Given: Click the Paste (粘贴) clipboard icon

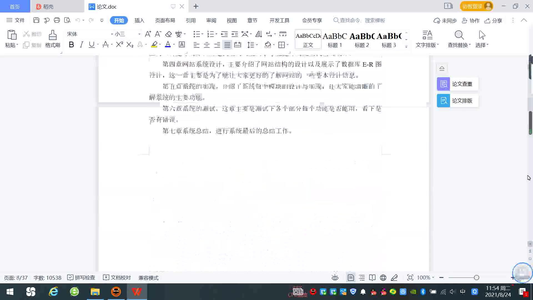Looking at the screenshot, I should 12,35.
